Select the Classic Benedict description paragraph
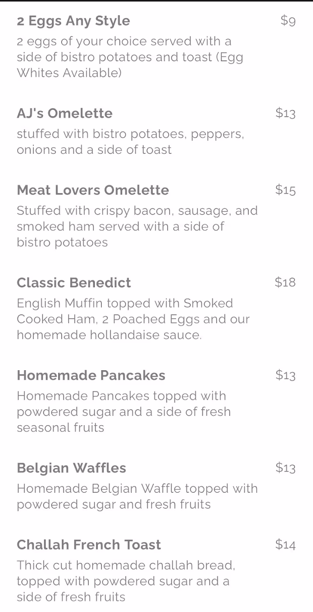This screenshot has width=313, height=612. tap(133, 319)
